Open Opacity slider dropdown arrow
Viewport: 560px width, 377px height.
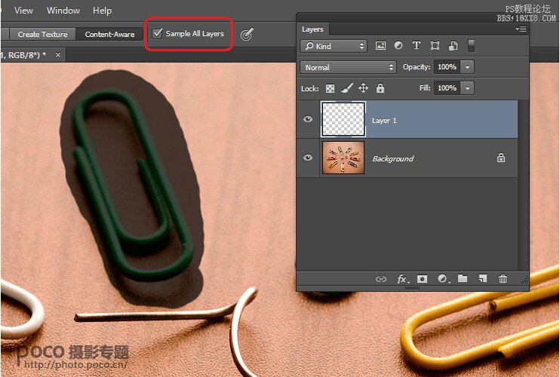pos(467,67)
